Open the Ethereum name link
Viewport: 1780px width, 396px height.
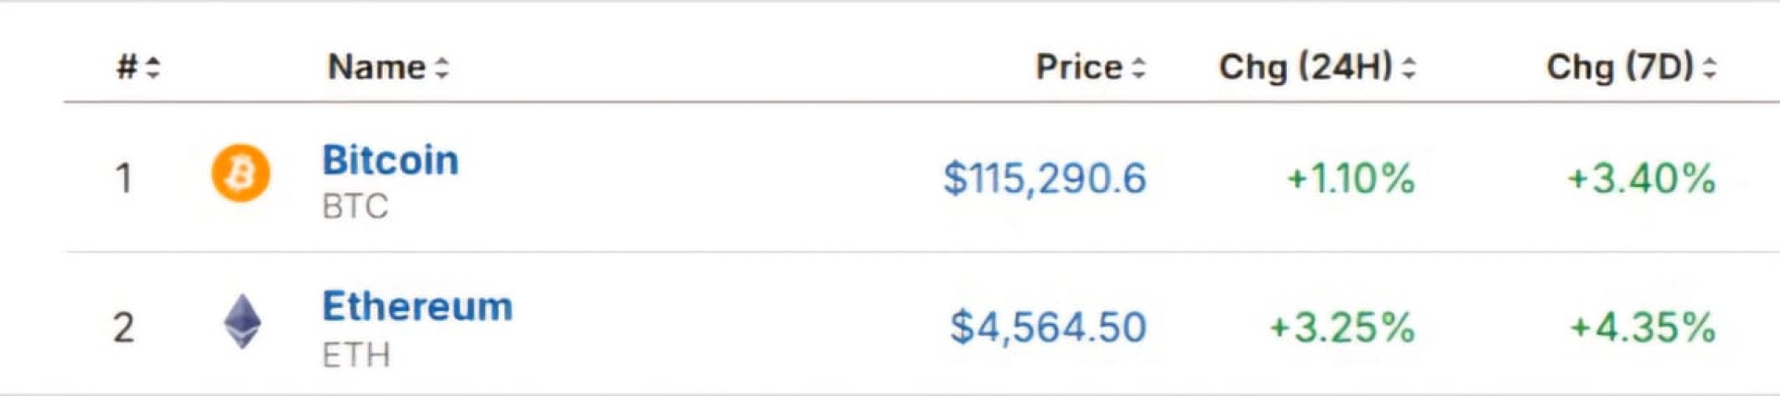point(417,306)
